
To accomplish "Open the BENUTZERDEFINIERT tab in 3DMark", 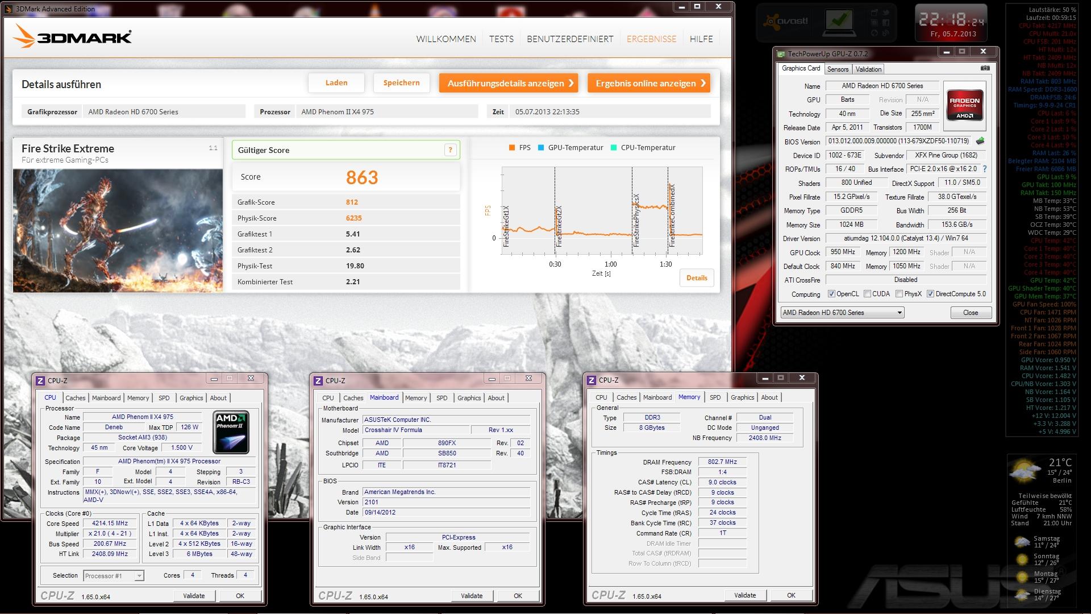I will pos(570,39).
